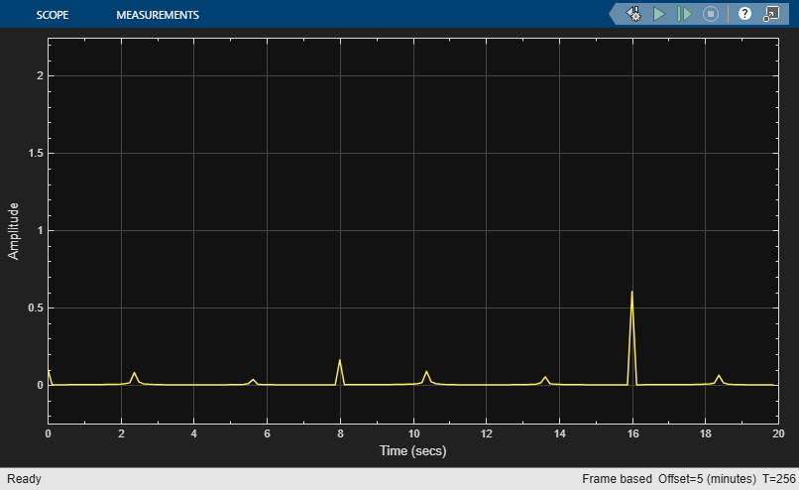Click the Amplitude y-axis label
The image size is (799, 490).
coord(14,230)
